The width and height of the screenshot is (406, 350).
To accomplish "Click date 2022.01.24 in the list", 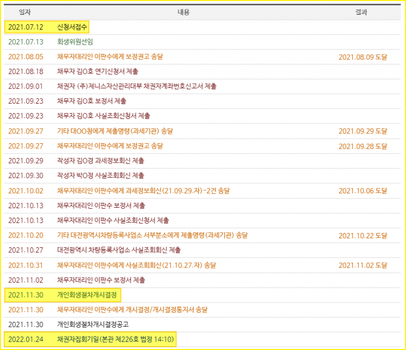I will [26, 340].
